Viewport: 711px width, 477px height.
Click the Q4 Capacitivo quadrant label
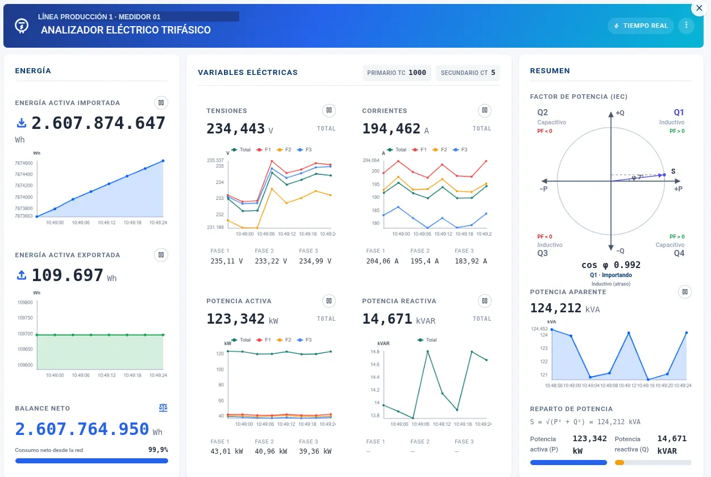670,249
